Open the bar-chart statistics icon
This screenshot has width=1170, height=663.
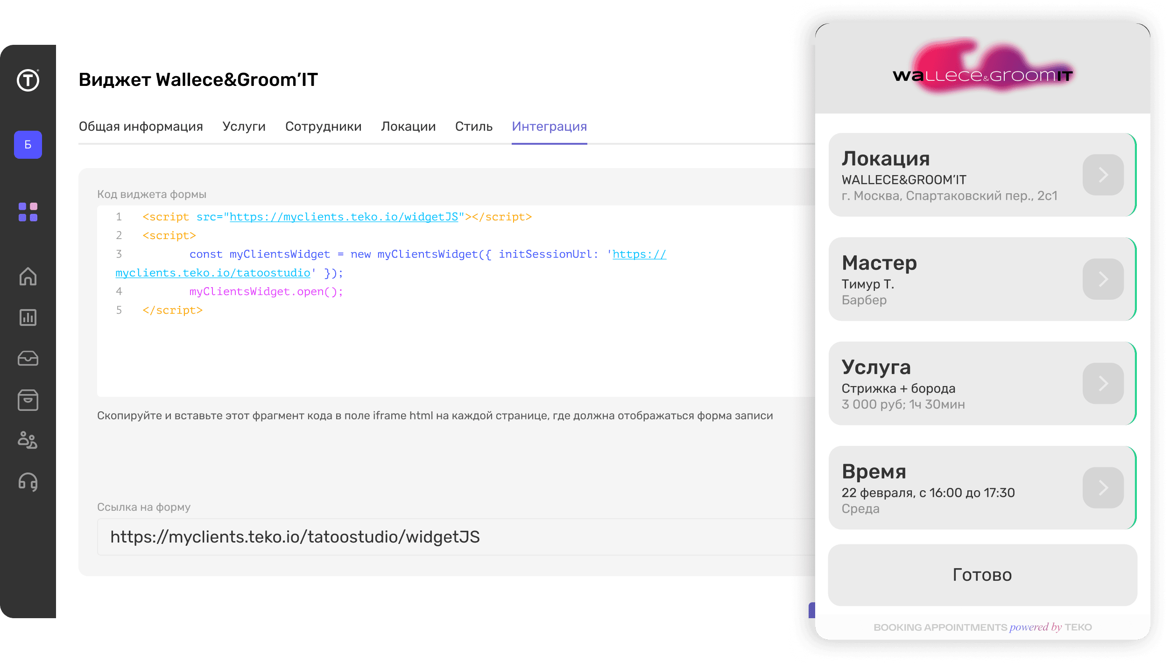pos(28,317)
